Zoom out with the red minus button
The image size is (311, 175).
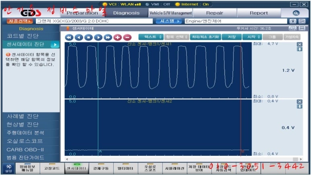(x=127, y=37)
